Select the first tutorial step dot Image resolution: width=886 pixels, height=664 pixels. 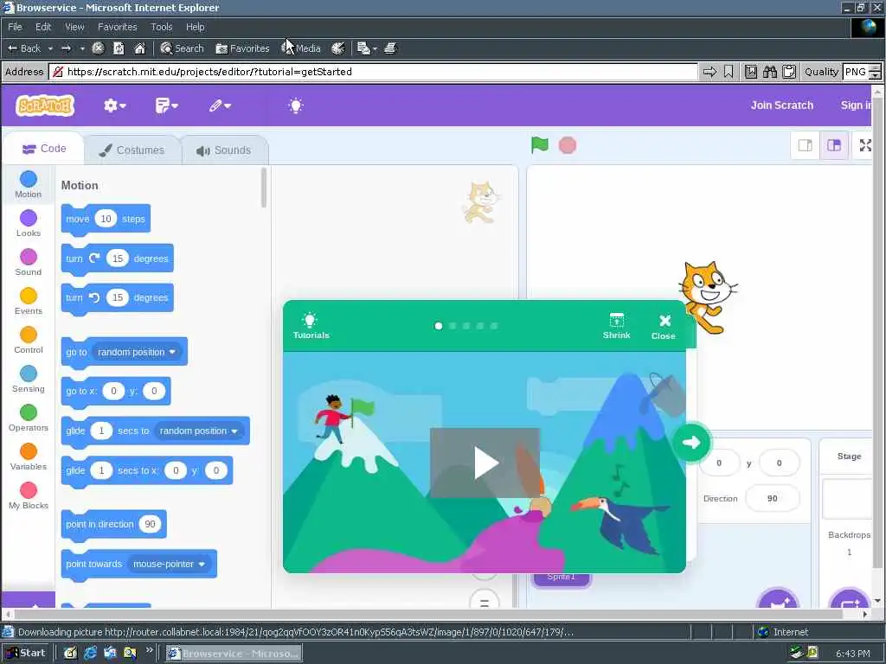point(439,326)
